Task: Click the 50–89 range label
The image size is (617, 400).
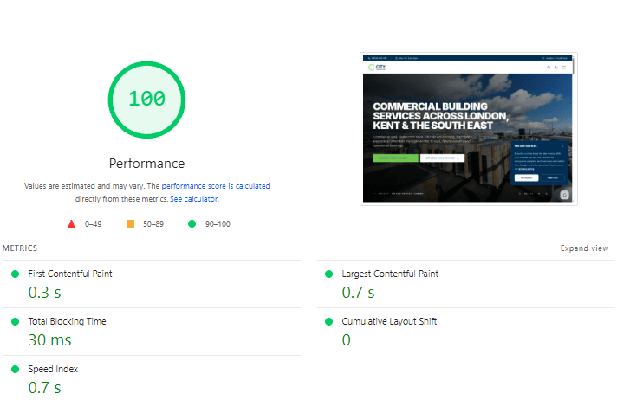Action: (x=153, y=224)
